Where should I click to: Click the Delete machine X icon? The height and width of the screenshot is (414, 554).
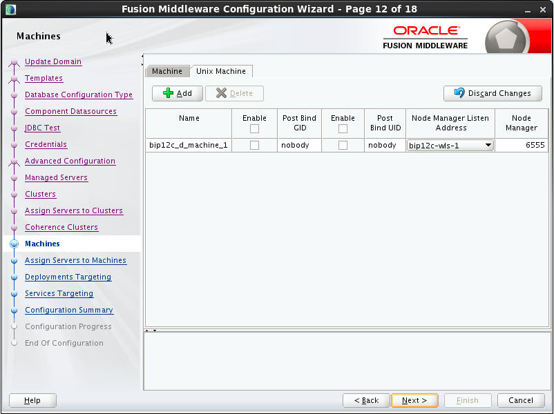coord(222,93)
